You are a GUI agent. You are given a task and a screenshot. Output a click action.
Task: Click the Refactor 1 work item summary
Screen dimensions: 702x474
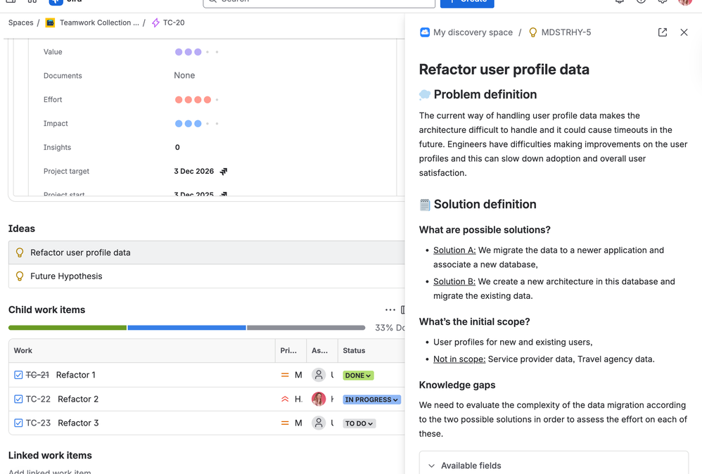point(76,375)
